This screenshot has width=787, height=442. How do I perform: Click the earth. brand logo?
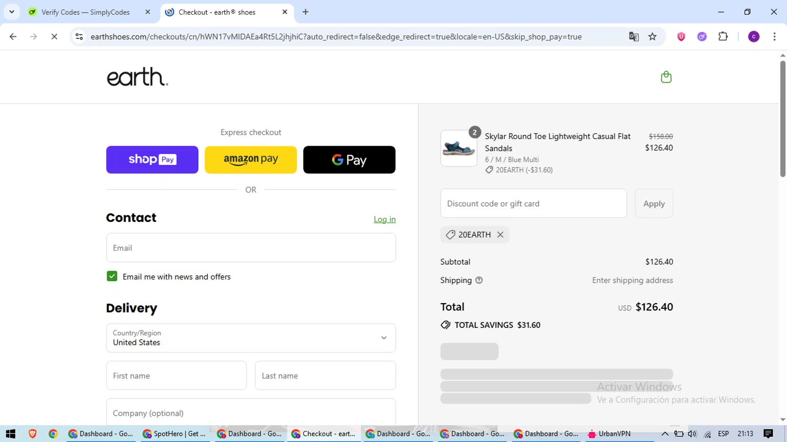pyautogui.click(x=137, y=77)
